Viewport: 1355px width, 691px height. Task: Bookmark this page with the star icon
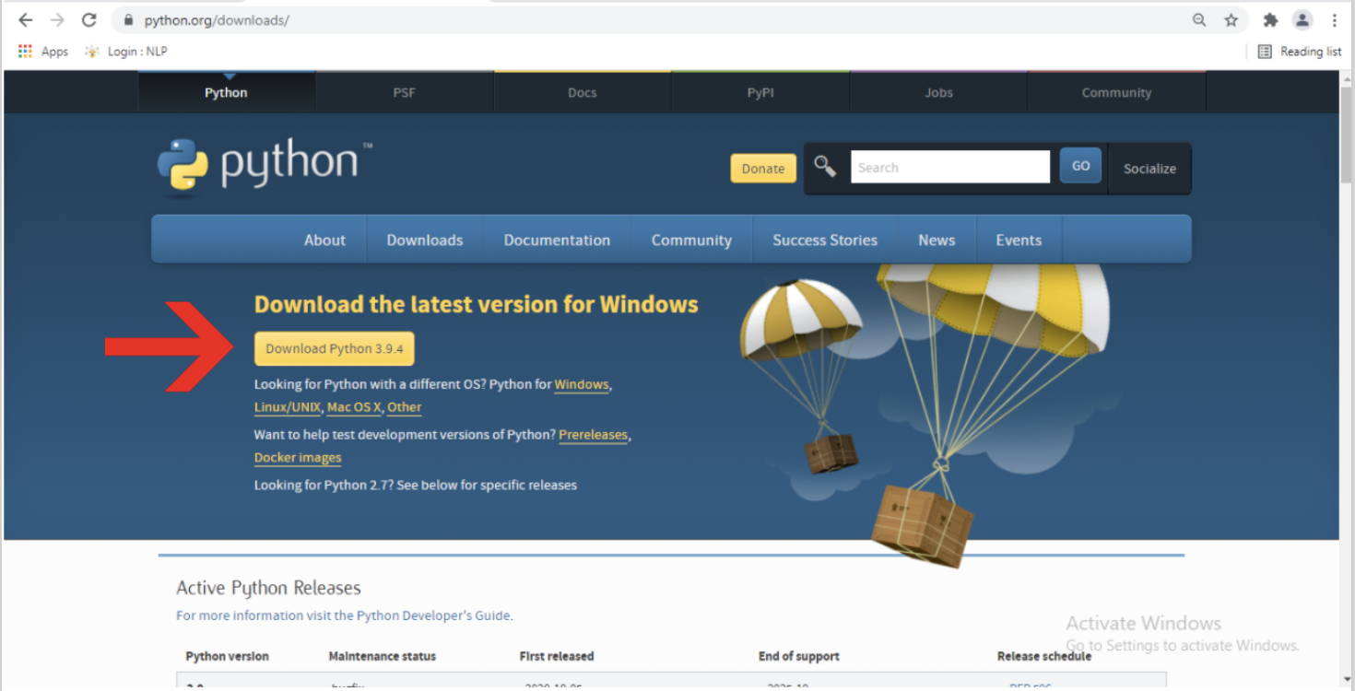[x=1231, y=19]
